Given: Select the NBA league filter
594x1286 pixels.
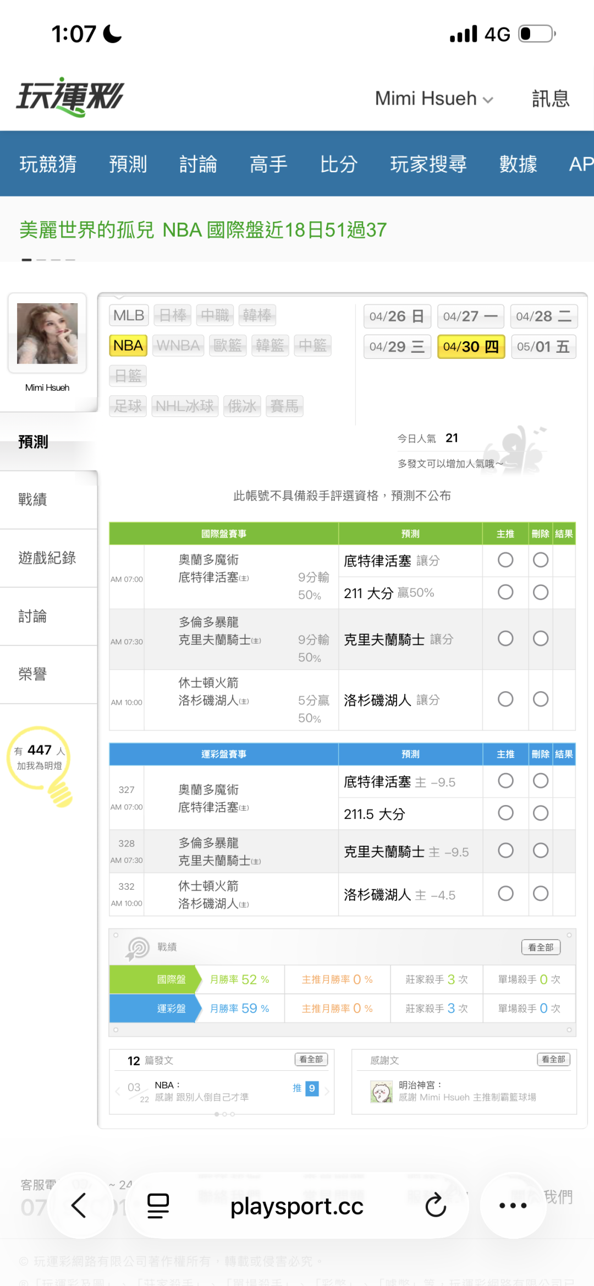Looking at the screenshot, I should point(128,346).
